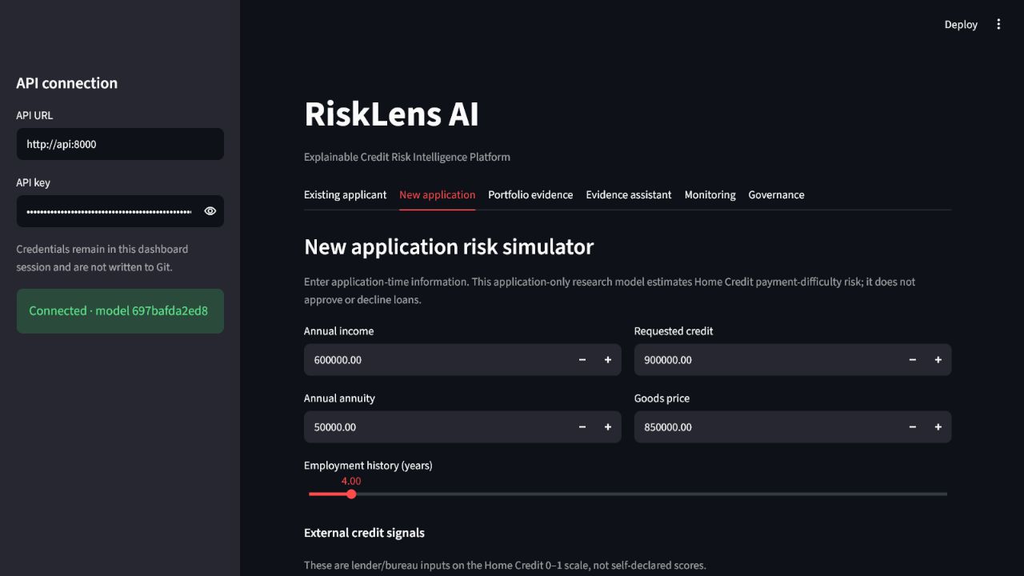Click the slider value 4.00
The height and width of the screenshot is (576, 1024).
pos(351,481)
